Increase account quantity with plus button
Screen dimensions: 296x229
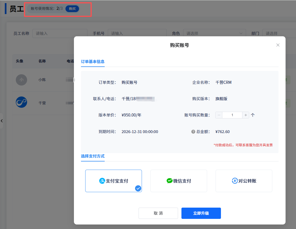246,115
